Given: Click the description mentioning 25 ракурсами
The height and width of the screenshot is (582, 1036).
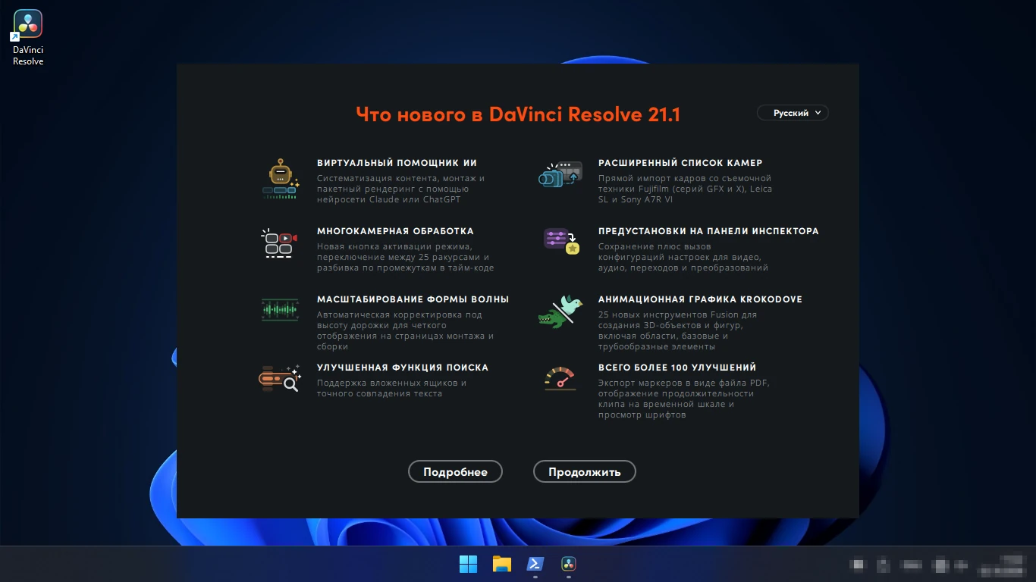Looking at the screenshot, I should (x=406, y=258).
